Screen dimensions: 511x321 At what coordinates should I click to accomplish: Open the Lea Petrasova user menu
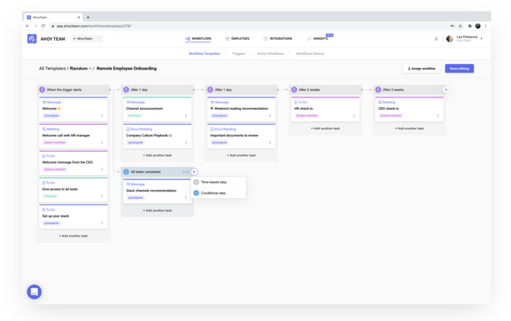[x=465, y=39]
